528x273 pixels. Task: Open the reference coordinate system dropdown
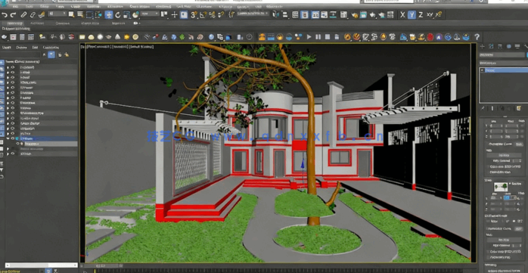(x=150, y=14)
